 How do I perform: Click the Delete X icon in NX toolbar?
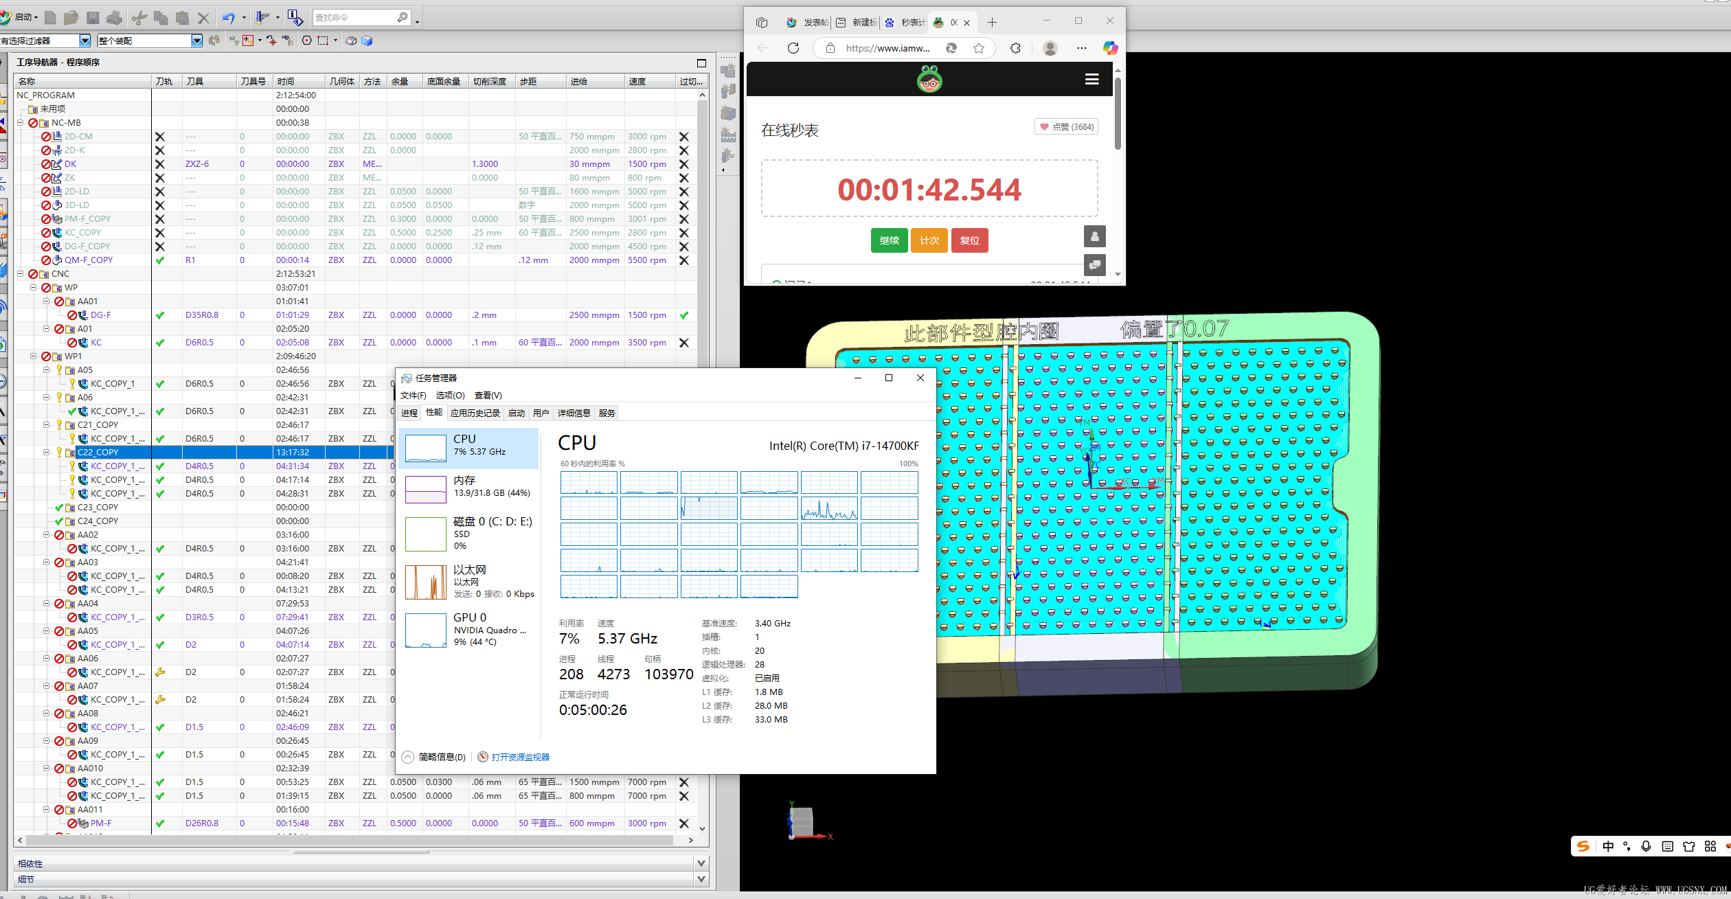203,18
